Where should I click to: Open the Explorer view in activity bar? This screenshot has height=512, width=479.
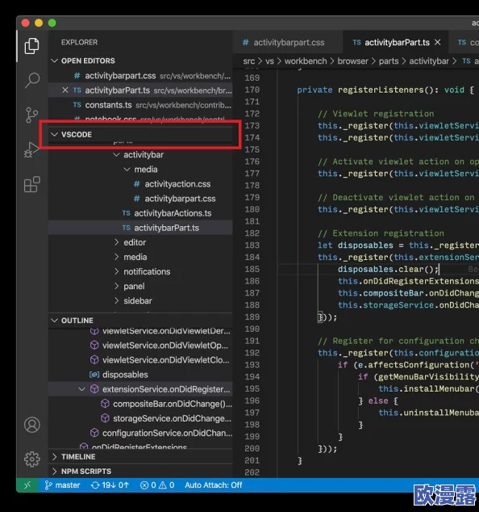[x=31, y=46]
